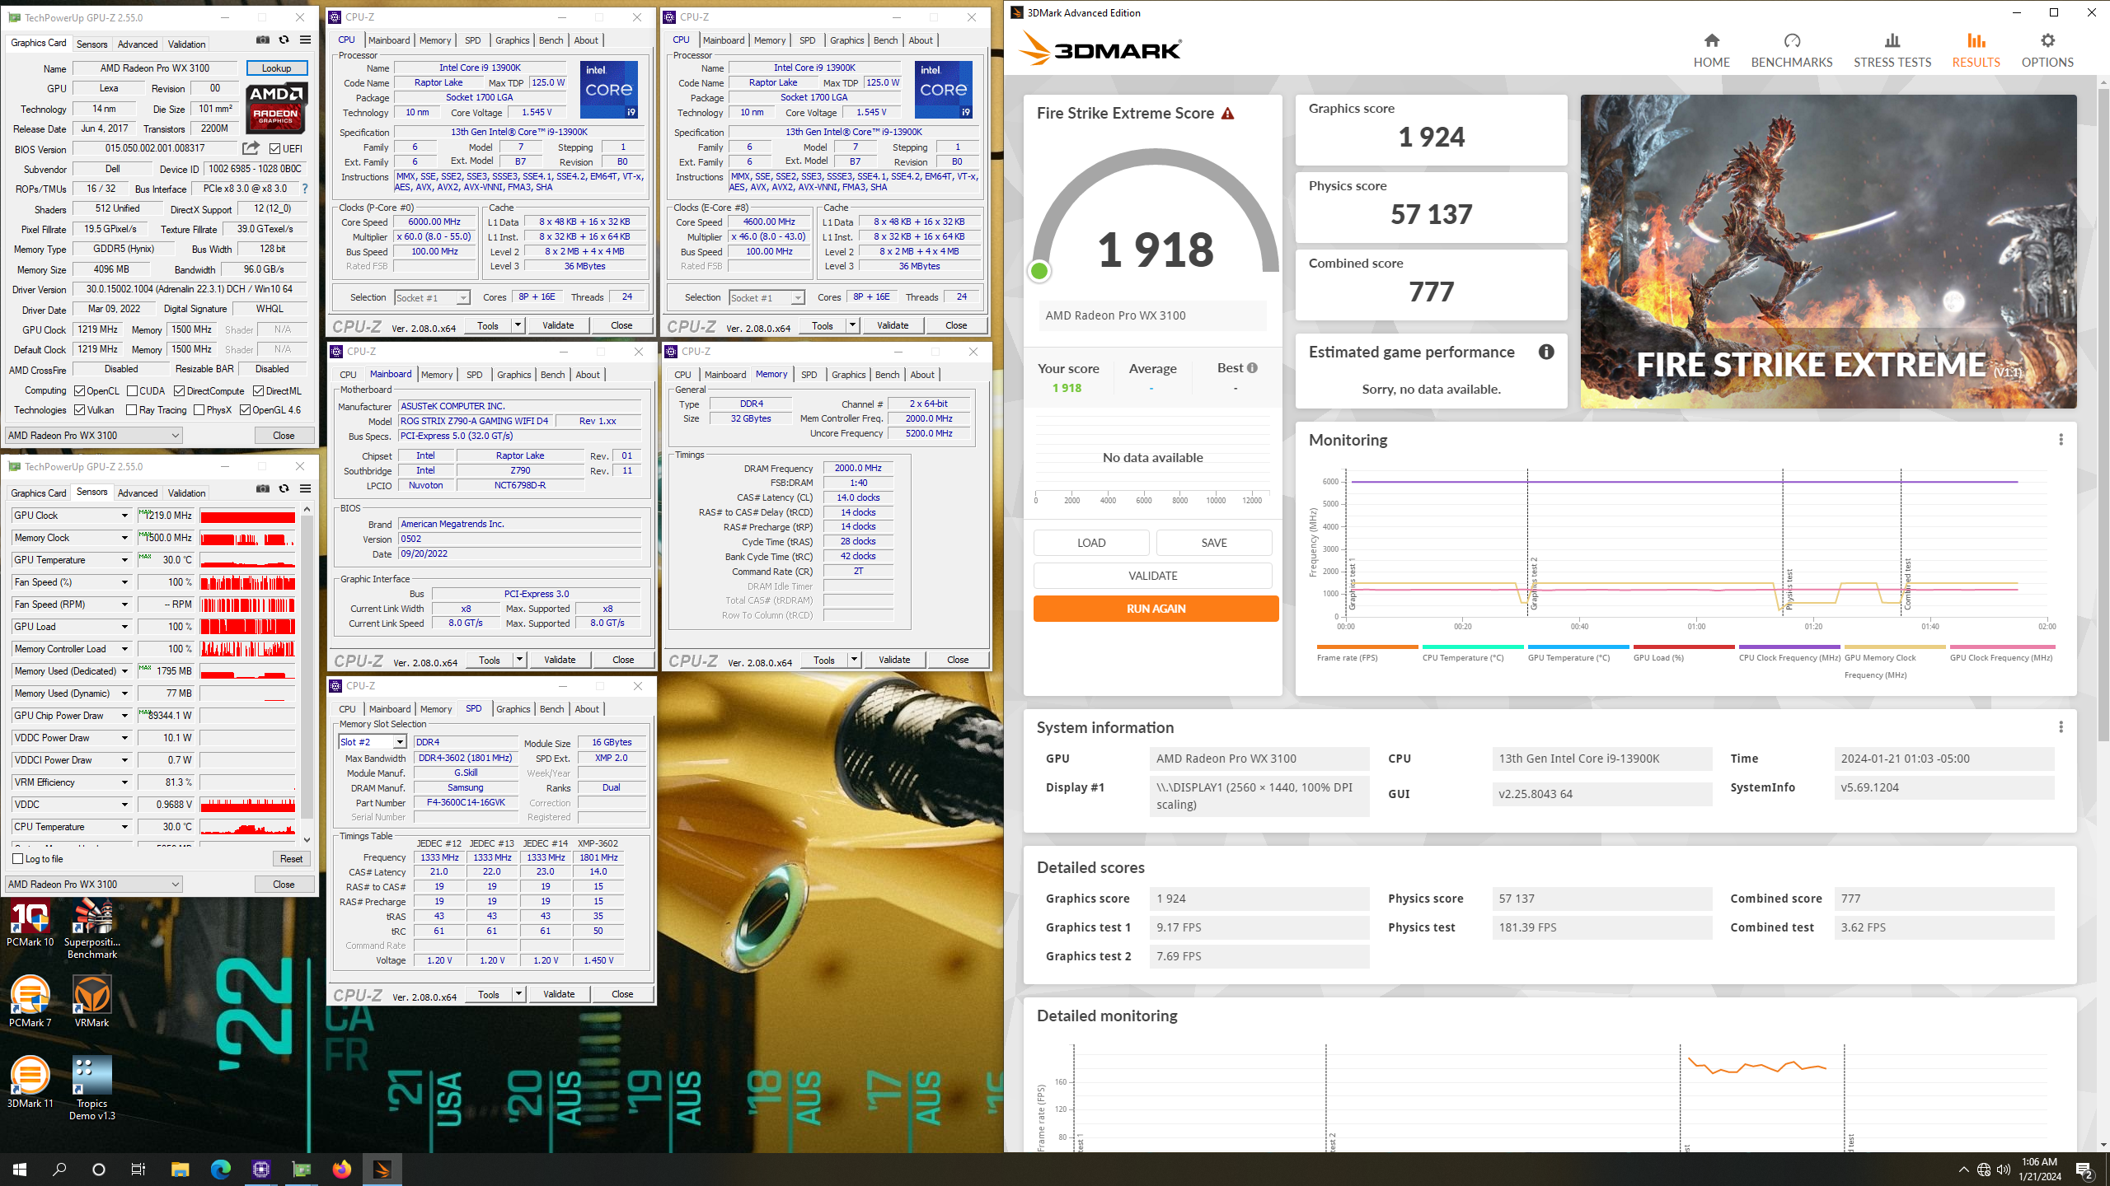Open About tab in Memory CPU-Z window
Screen dimensions: 2110x1186
click(921, 375)
